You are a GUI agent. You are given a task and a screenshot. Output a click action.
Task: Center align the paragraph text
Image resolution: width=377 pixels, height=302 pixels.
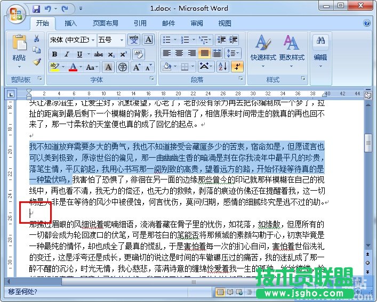coord(179,53)
